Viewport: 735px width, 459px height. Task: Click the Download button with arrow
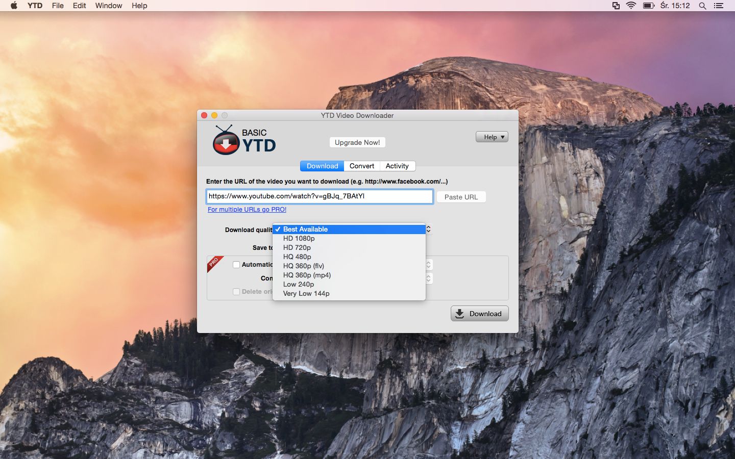point(480,314)
